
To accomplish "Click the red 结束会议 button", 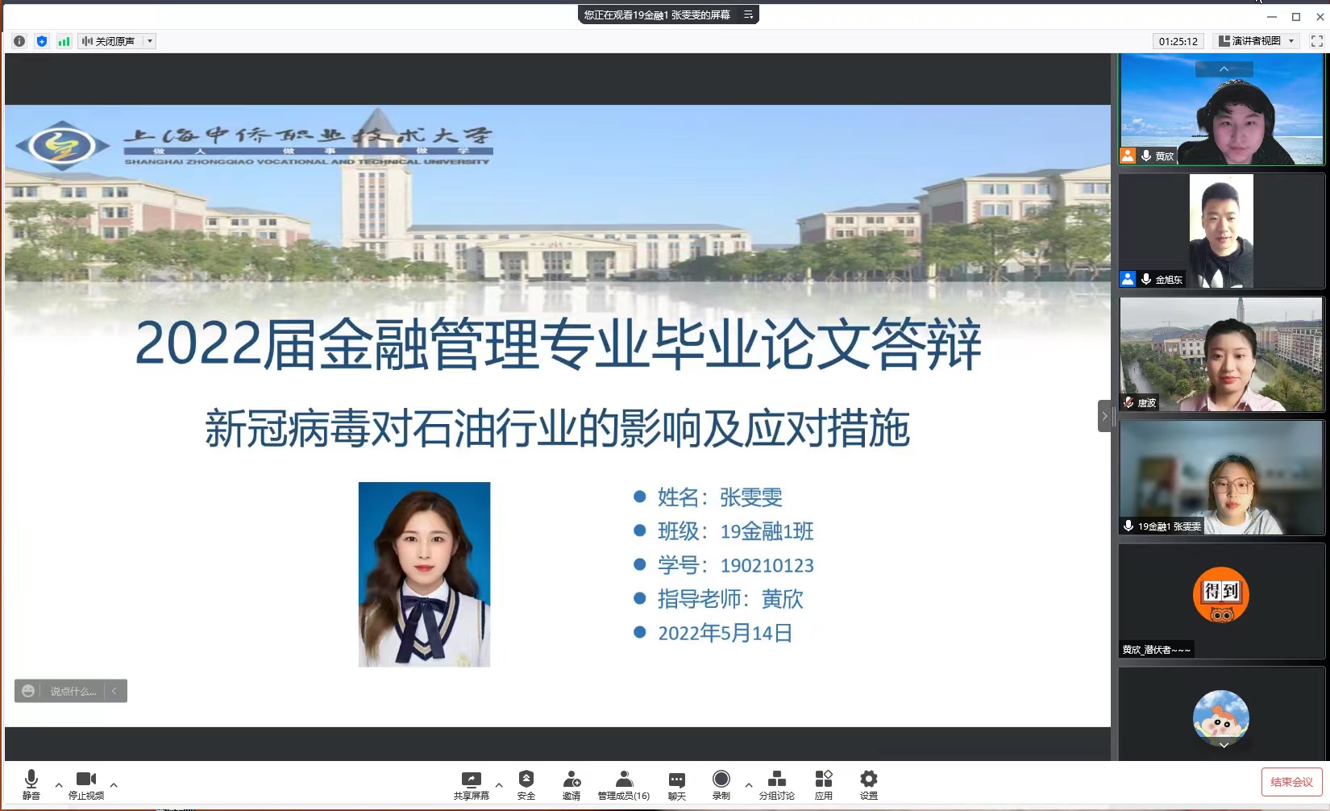I will (1291, 782).
